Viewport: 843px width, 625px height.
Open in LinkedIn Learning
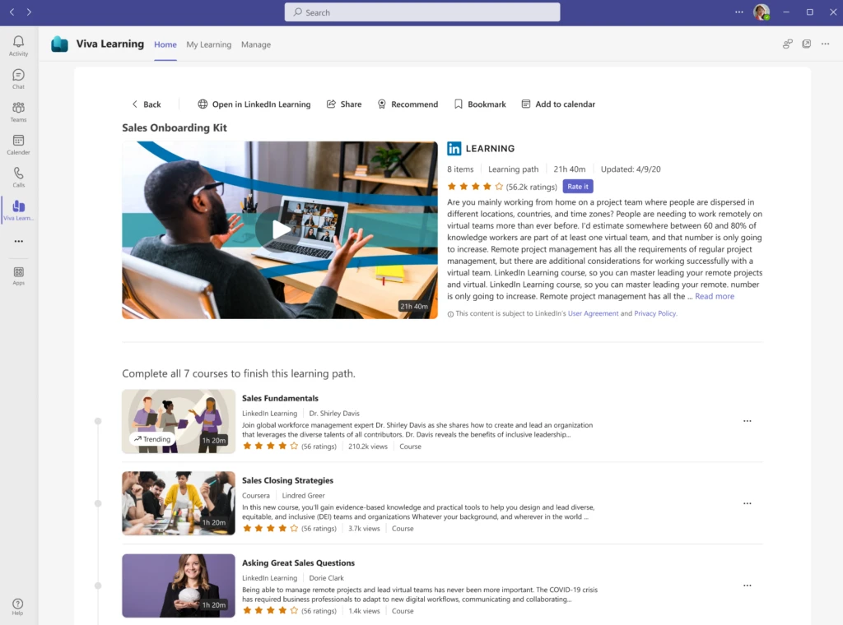tap(254, 104)
